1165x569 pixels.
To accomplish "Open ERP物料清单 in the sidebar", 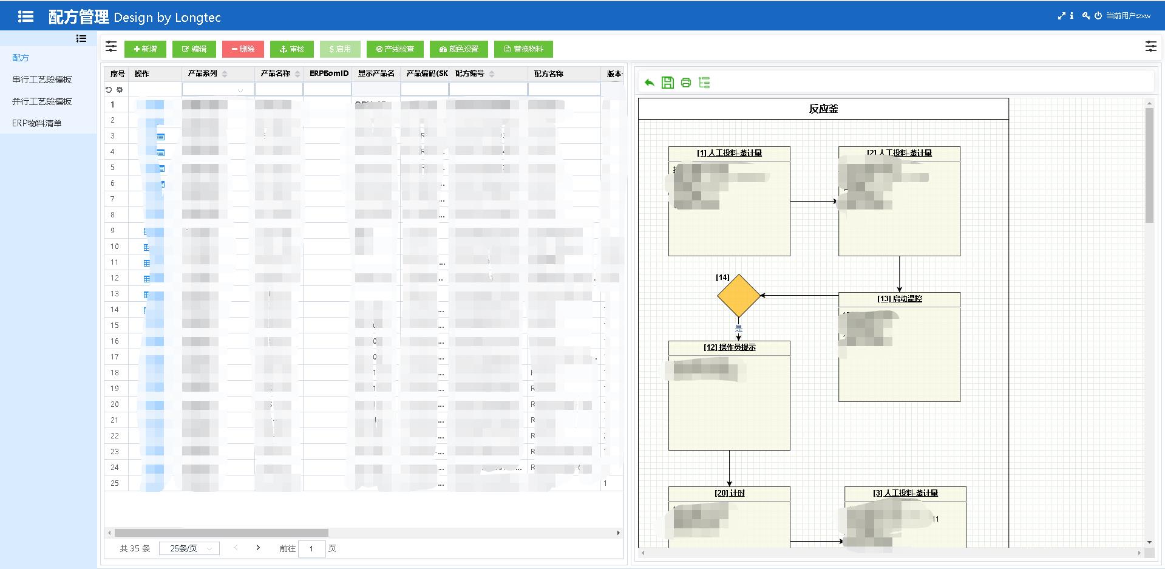I will (37, 123).
